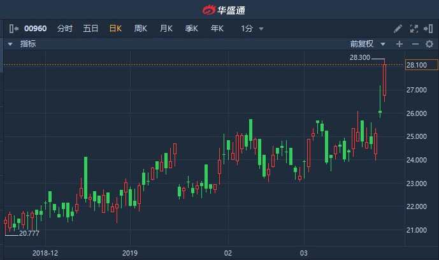Switch to 五日 five-day tab

point(90,29)
